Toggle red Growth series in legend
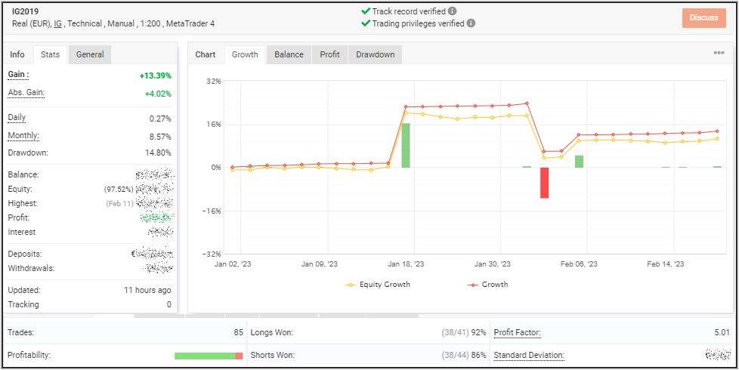This screenshot has width=739, height=370. point(489,285)
